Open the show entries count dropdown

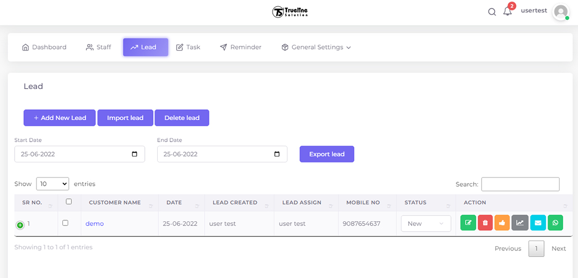tap(53, 184)
